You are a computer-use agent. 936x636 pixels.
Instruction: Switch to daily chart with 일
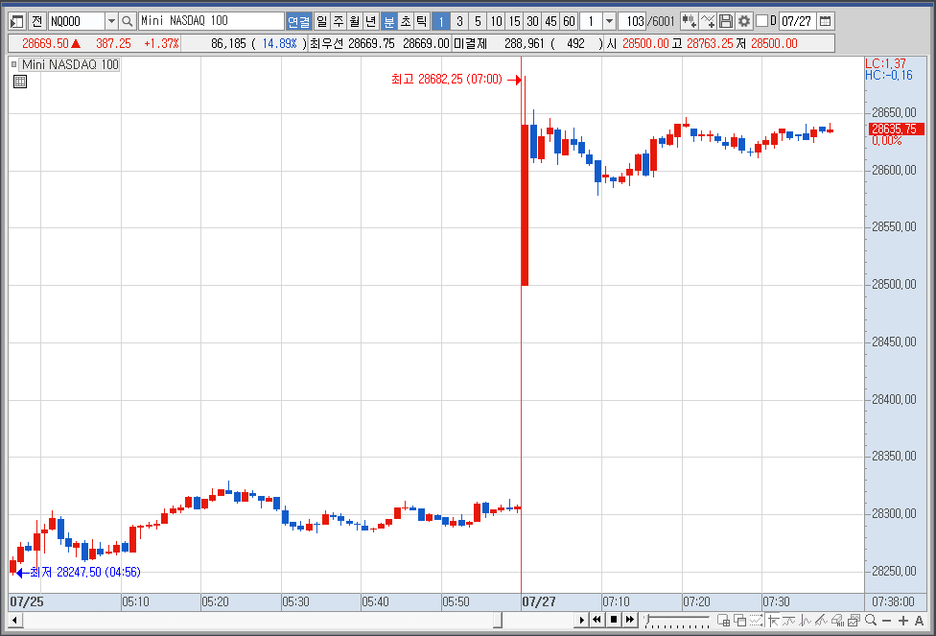[x=322, y=21]
